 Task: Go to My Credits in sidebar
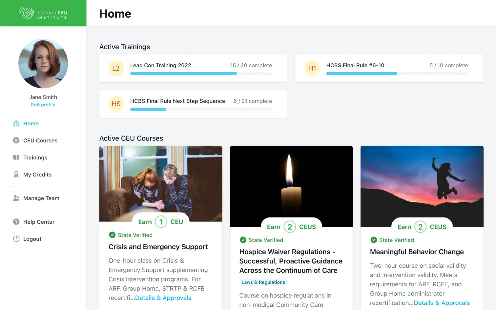pyautogui.click(x=37, y=175)
